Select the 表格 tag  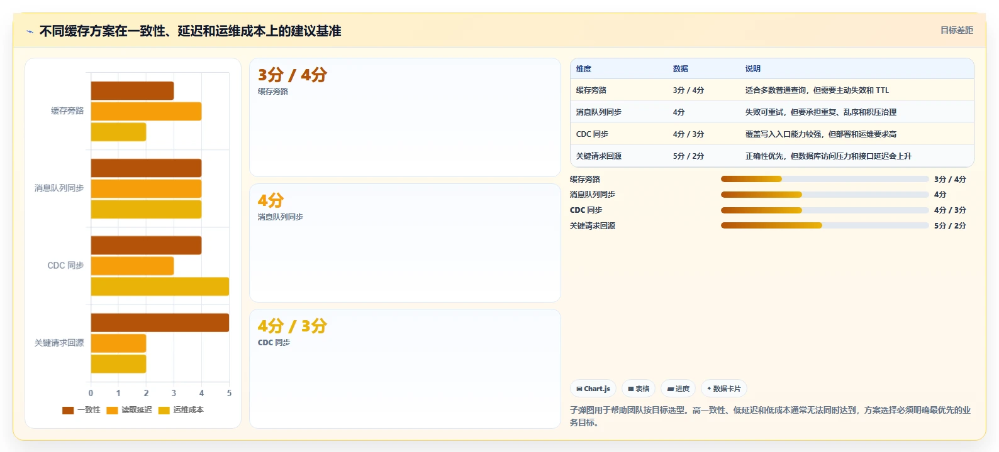(639, 389)
